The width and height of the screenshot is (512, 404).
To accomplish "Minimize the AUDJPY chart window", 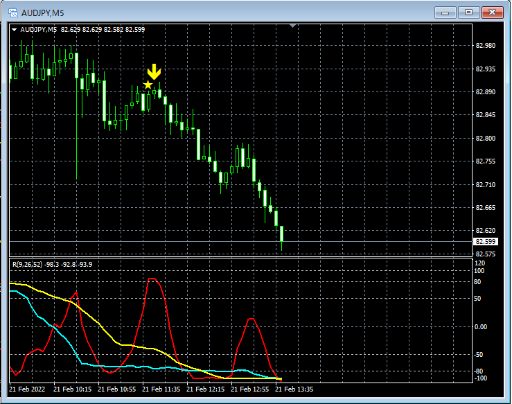I will (445, 12).
